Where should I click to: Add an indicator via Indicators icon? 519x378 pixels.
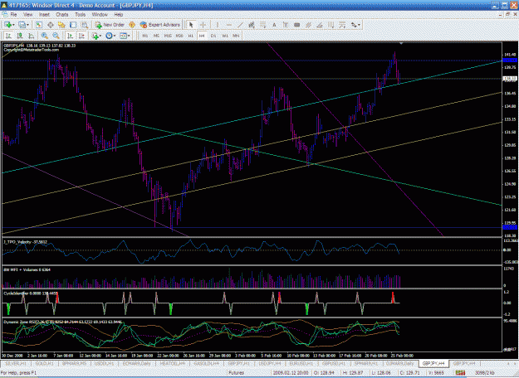pyautogui.click(x=95, y=36)
